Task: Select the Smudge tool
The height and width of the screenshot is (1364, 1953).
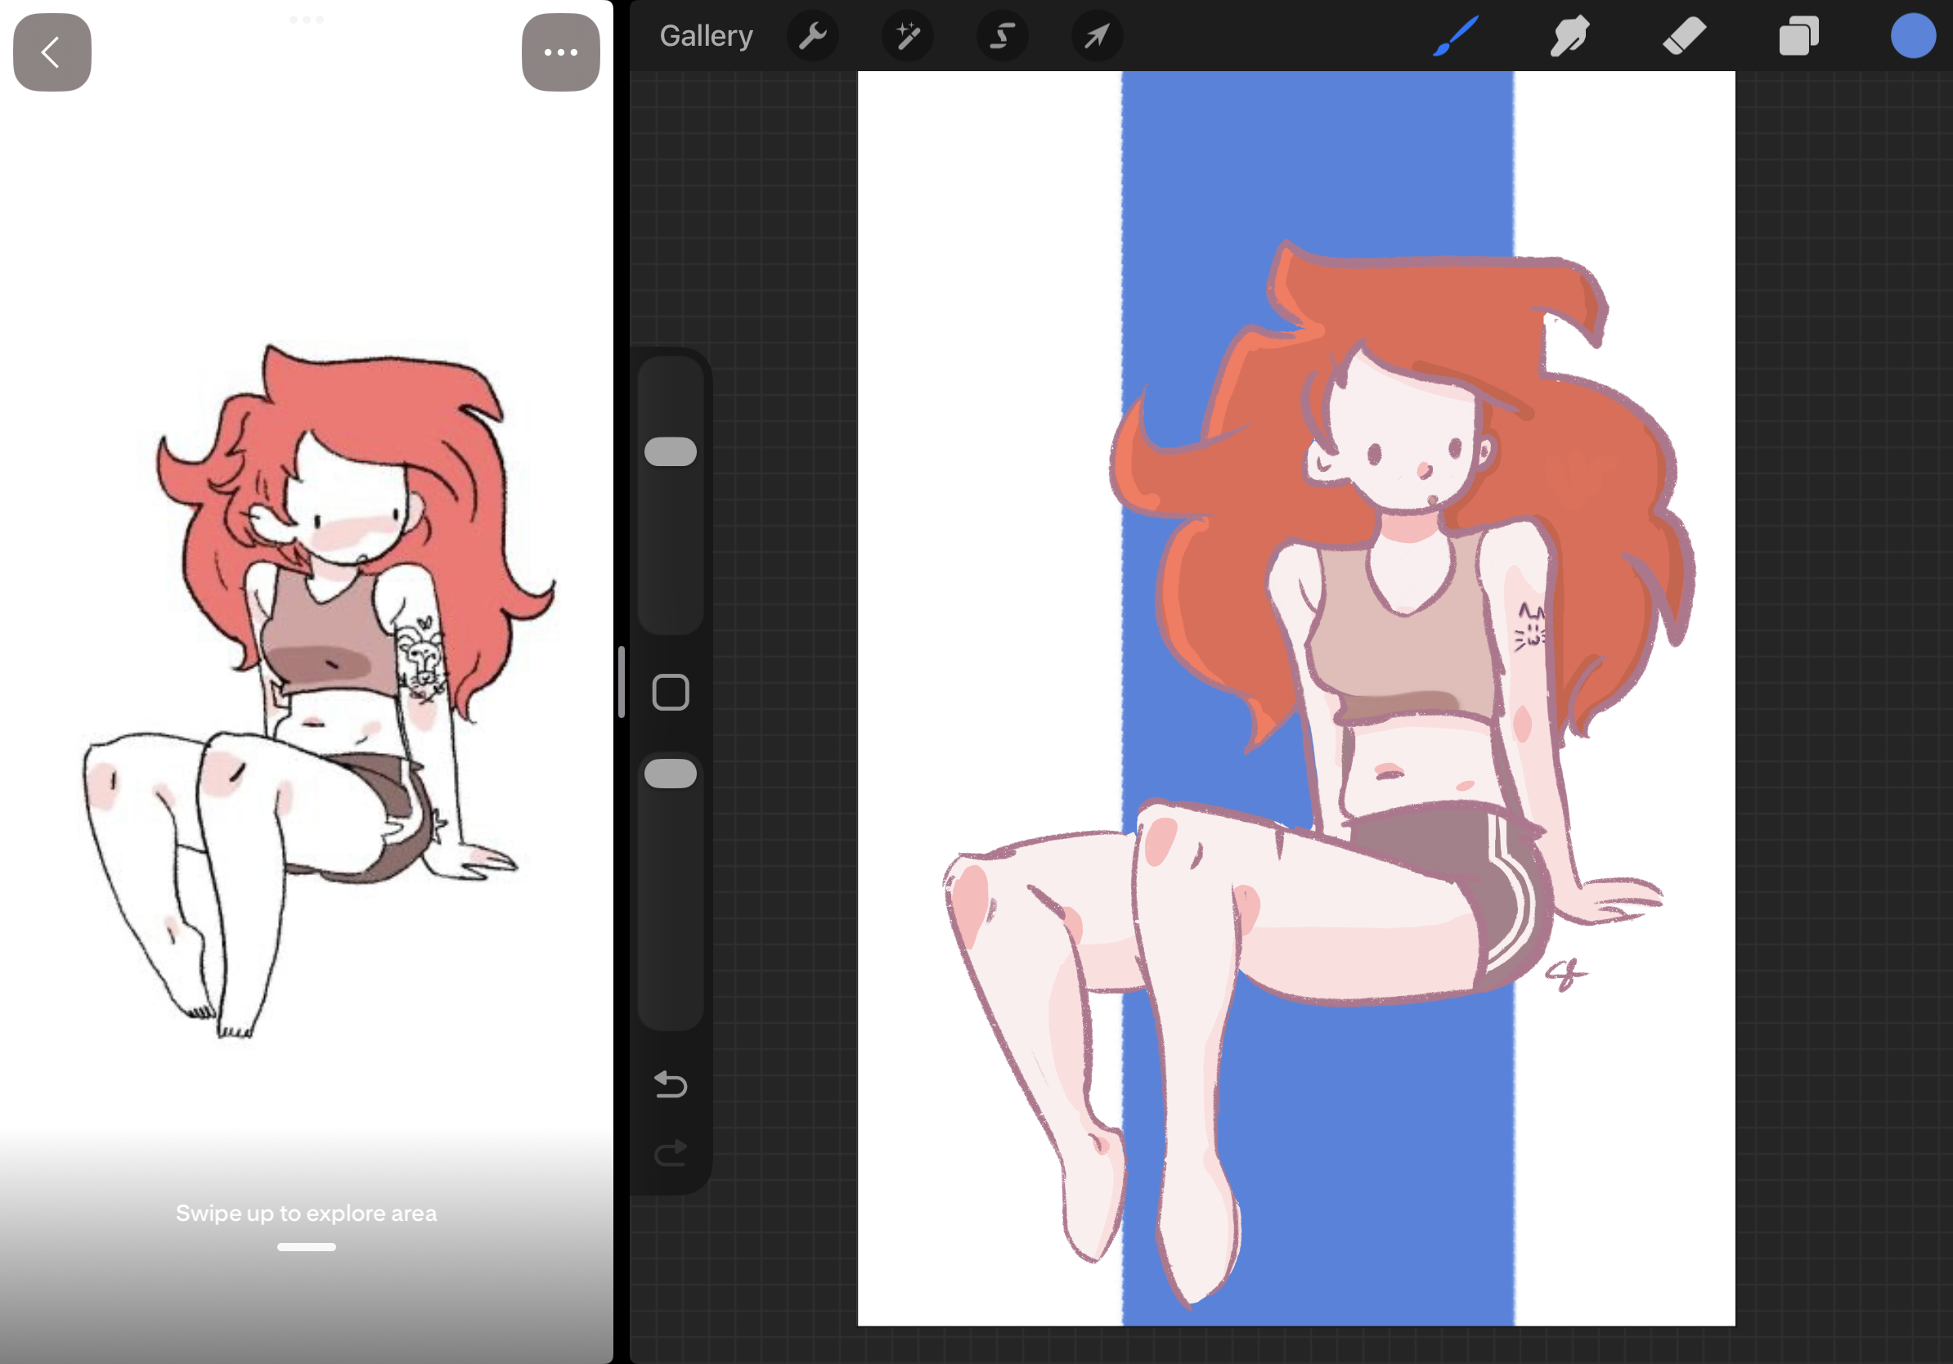Action: pos(1569,36)
